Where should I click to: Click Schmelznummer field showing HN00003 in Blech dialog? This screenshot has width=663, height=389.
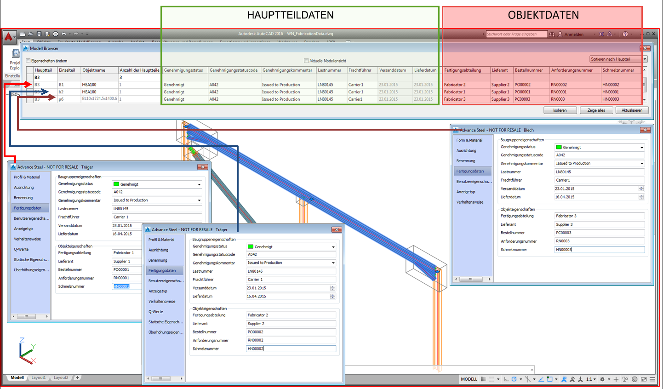[600, 250]
